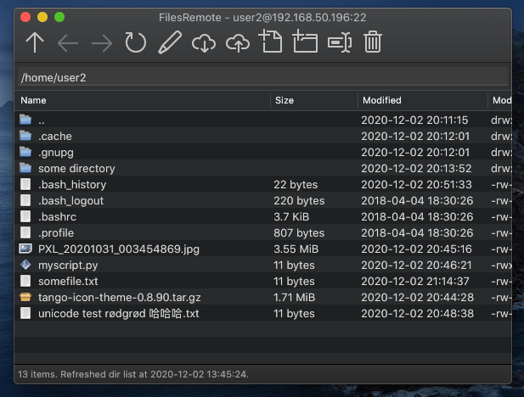The width and height of the screenshot is (524, 397).
Task: Click the folder icon of 'some directory'
Action: pyautogui.click(x=25, y=168)
